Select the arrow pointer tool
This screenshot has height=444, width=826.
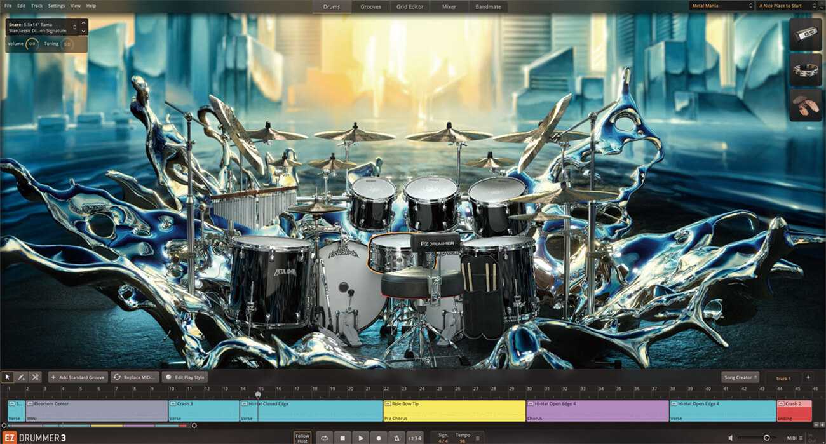pyautogui.click(x=8, y=377)
